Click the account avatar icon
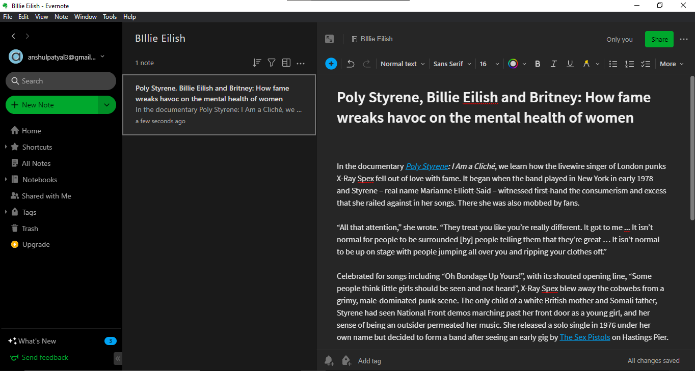Image resolution: width=695 pixels, height=371 pixels. pyautogui.click(x=16, y=57)
